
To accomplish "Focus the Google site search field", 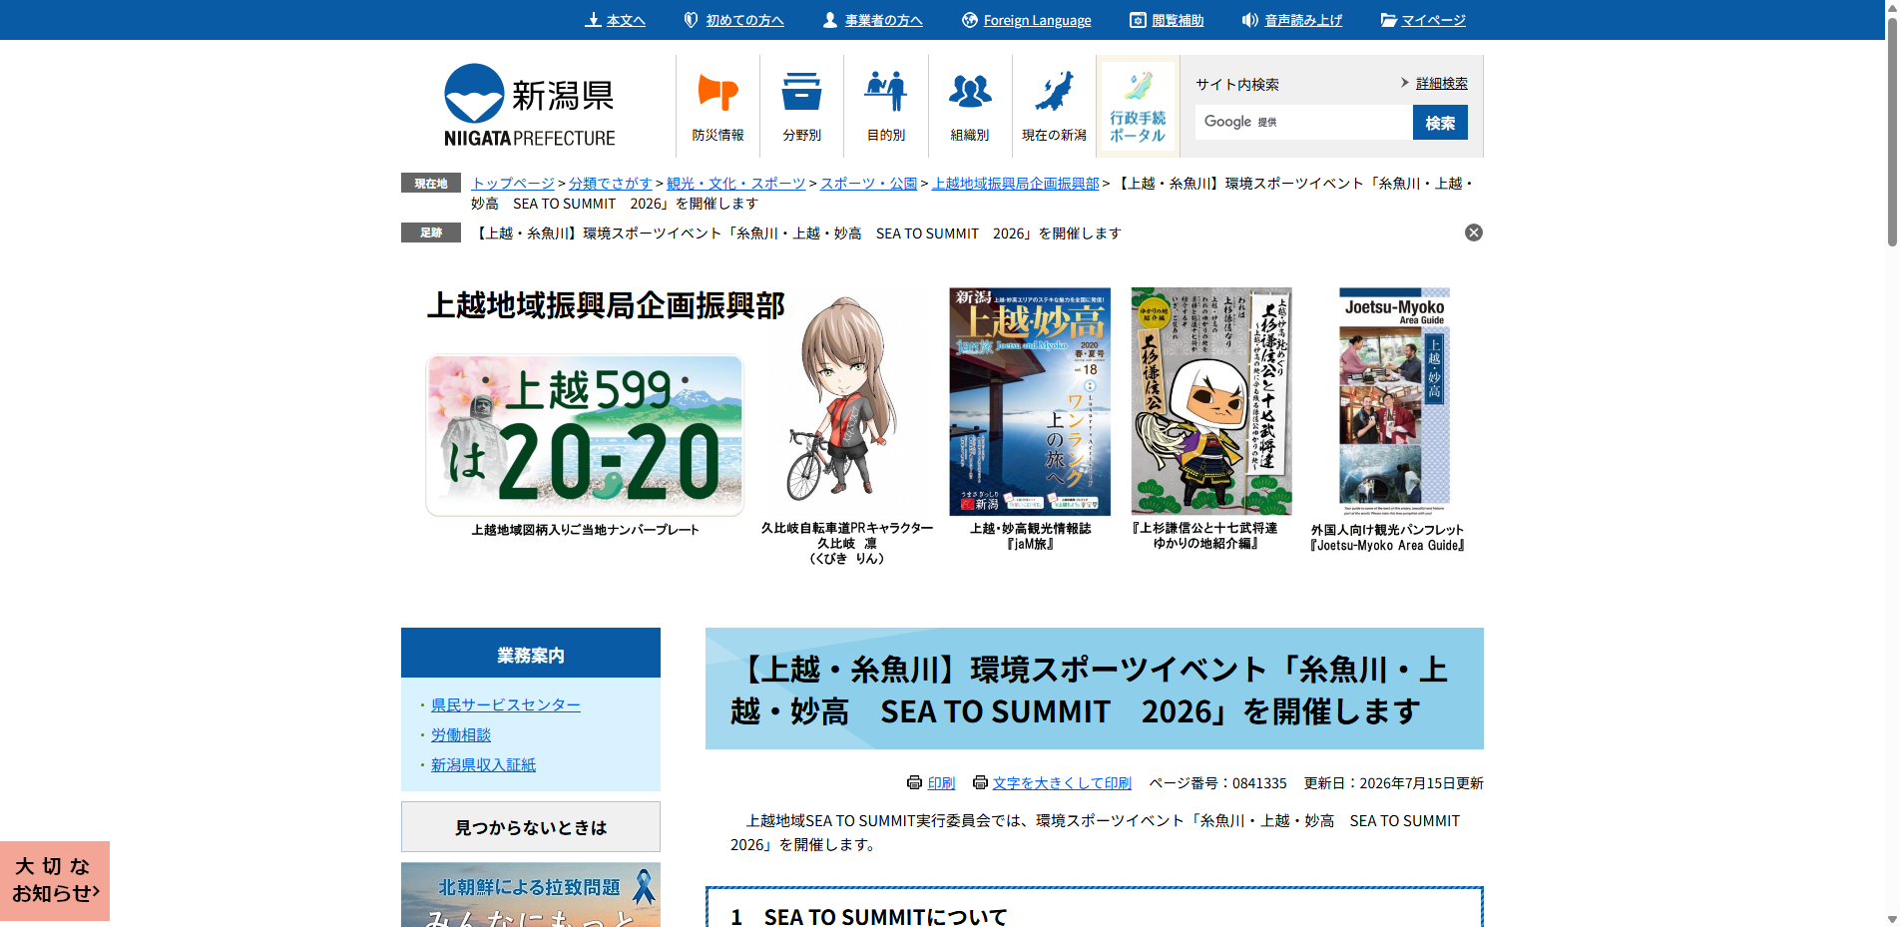I will [x=1303, y=123].
